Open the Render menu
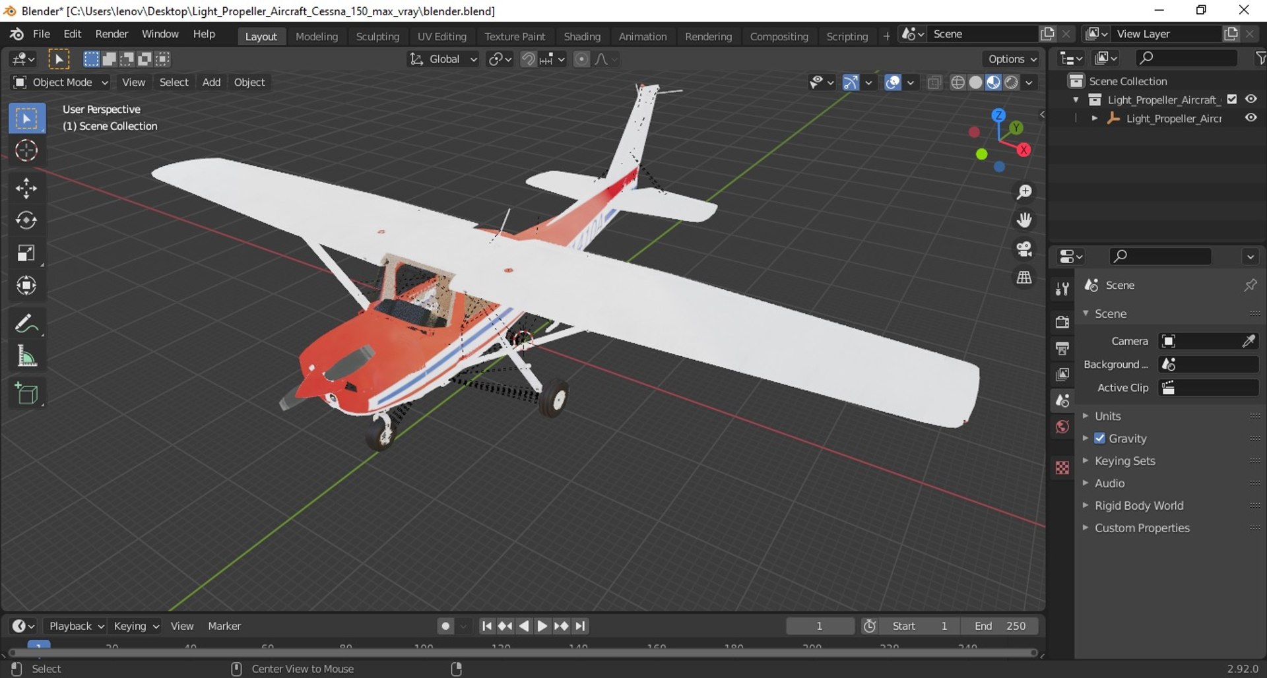The image size is (1267, 678). [x=112, y=34]
